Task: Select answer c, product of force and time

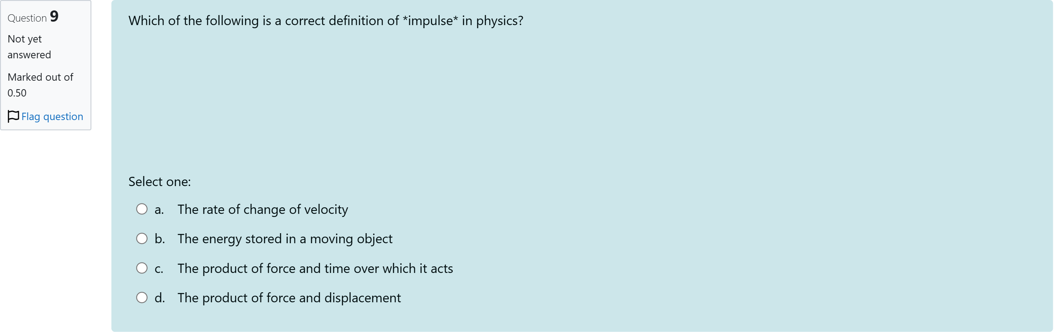Action: [x=142, y=268]
